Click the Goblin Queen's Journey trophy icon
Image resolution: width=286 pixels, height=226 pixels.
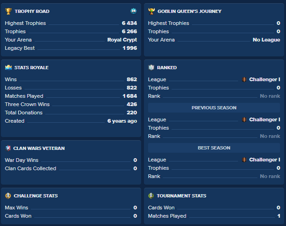click(x=151, y=11)
